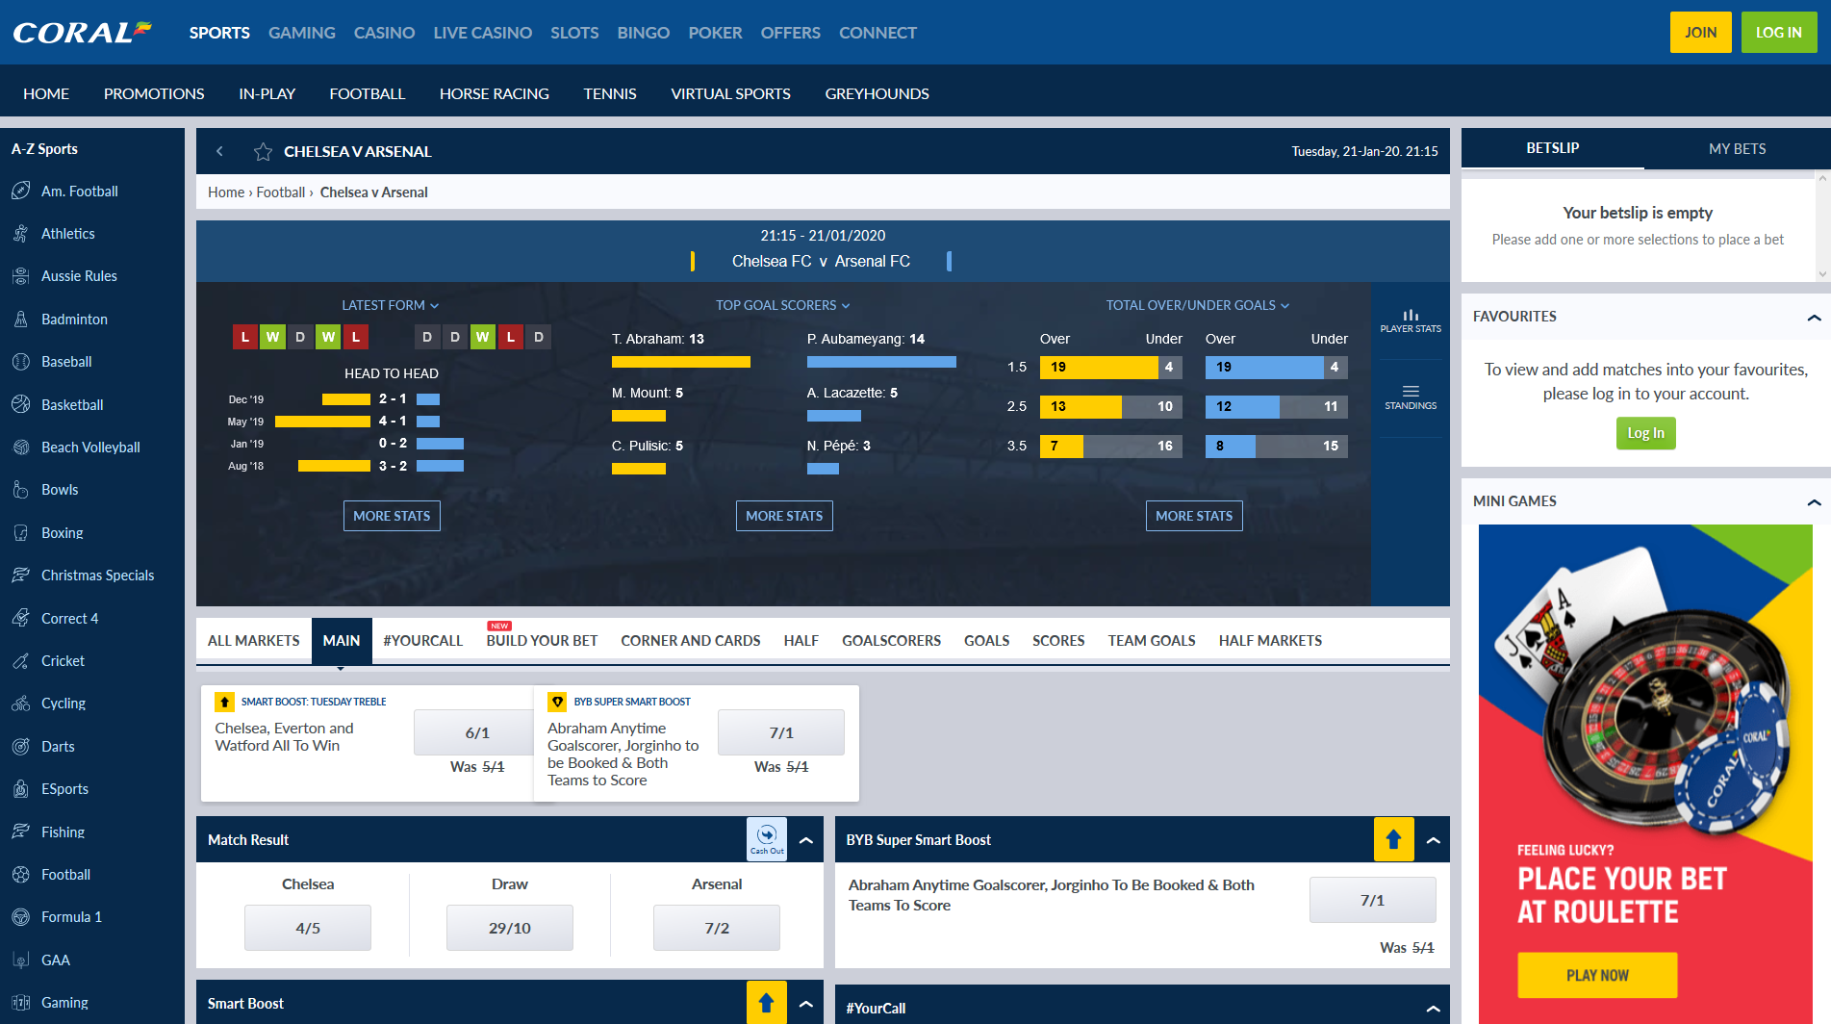Collapse the Match Result market

pos(806,840)
